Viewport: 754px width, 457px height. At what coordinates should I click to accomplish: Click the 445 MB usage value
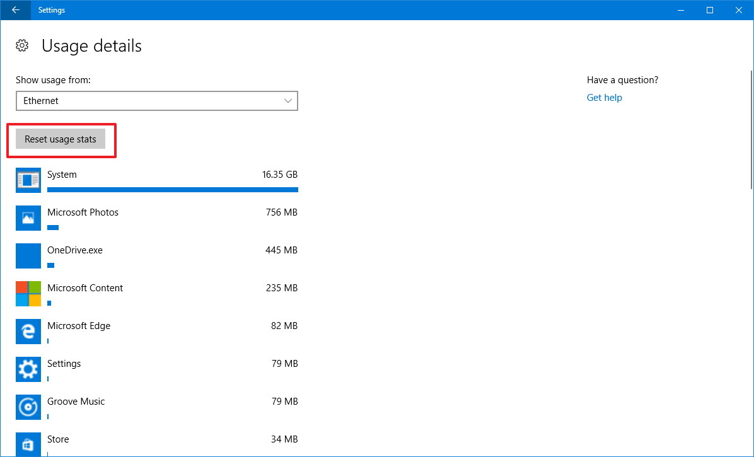(281, 250)
